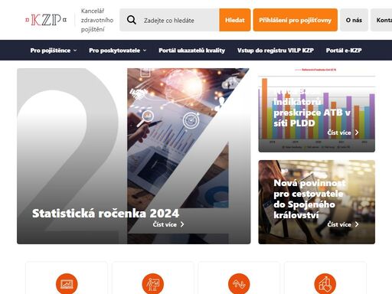
Task: Click the magnifying glass search icon
Action: pyautogui.click(x=132, y=20)
